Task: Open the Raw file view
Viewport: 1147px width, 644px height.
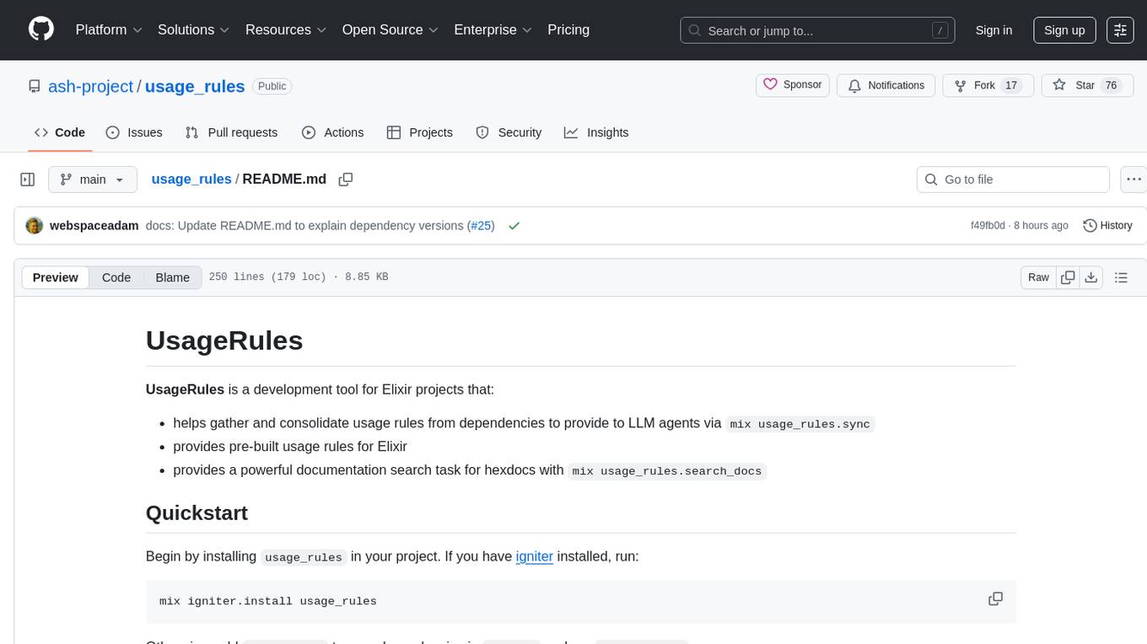Action: tap(1038, 277)
